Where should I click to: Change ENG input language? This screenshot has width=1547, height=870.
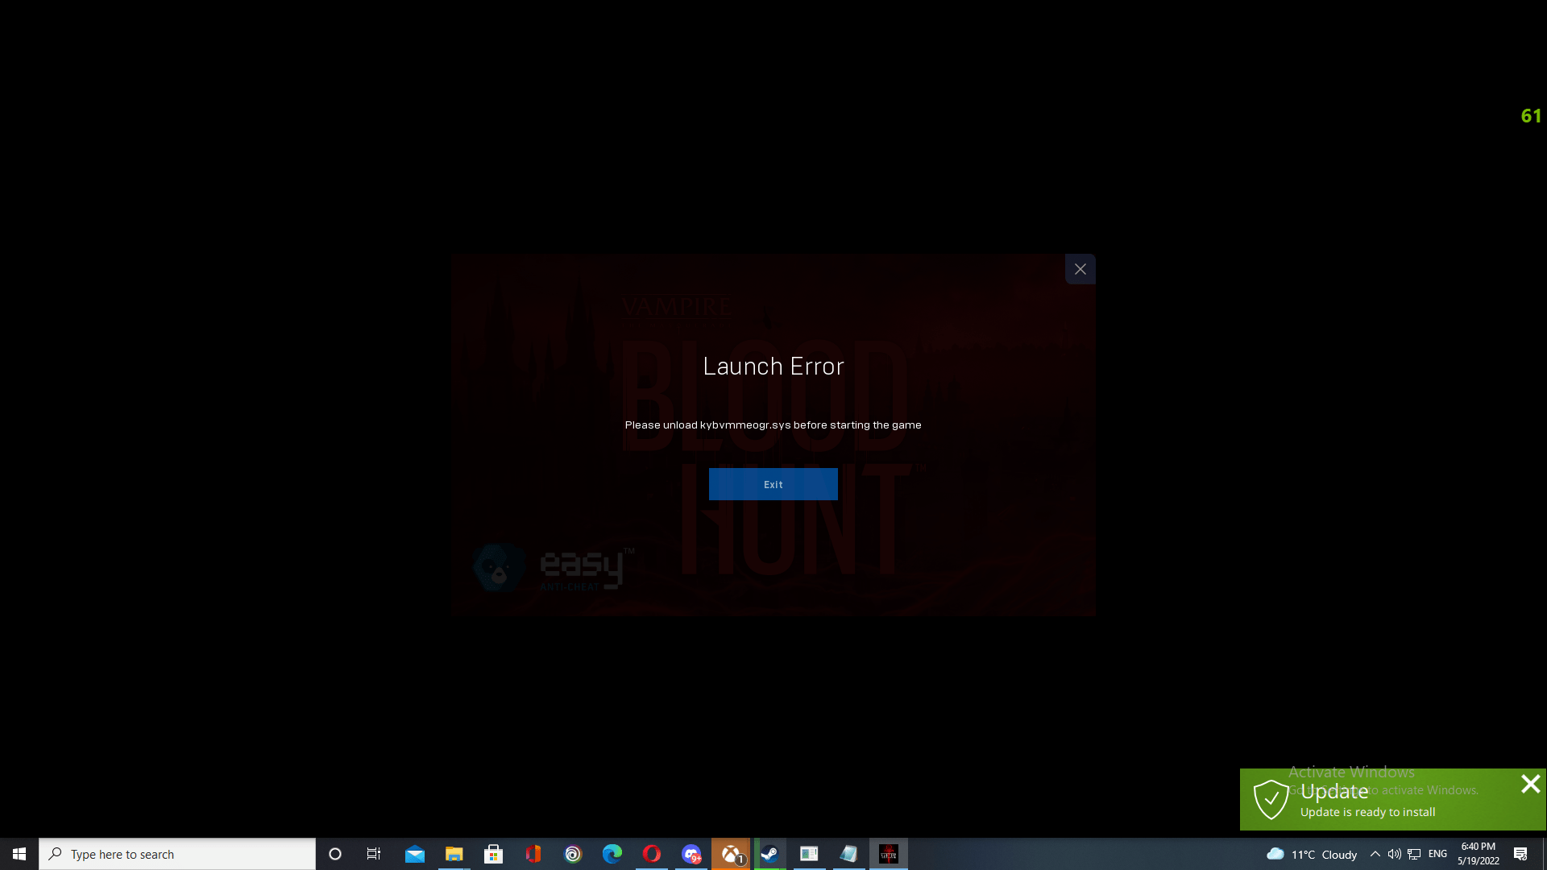pyautogui.click(x=1437, y=854)
